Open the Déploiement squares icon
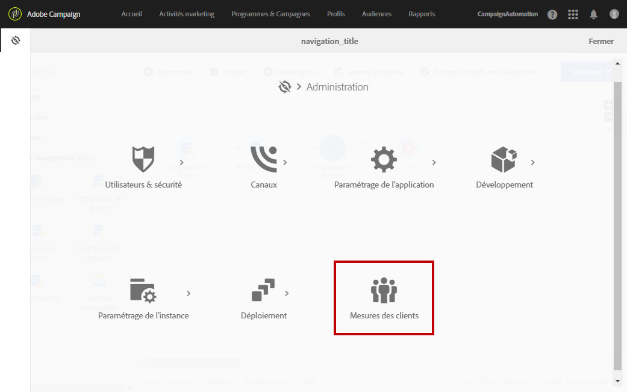The width and height of the screenshot is (627, 392). click(x=263, y=290)
